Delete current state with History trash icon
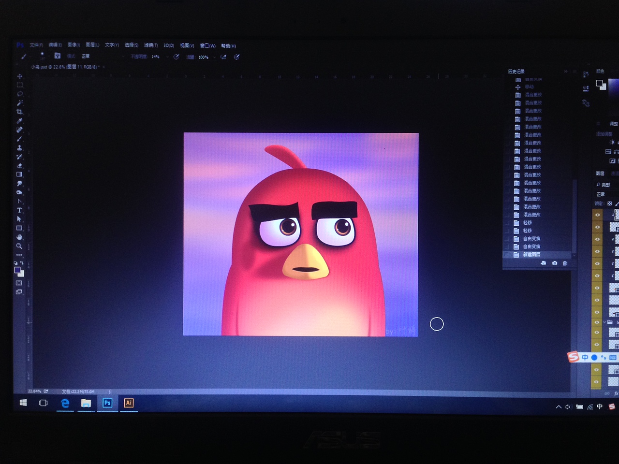Image resolution: width=619 pixels, height=464 pixels. (x=564, y=263)
